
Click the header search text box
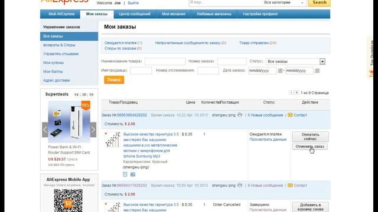point(225,2)
